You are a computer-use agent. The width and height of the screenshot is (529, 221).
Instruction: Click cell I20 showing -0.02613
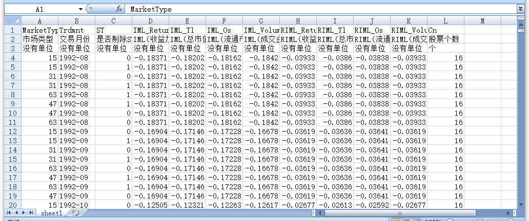(x=335, y=205)
